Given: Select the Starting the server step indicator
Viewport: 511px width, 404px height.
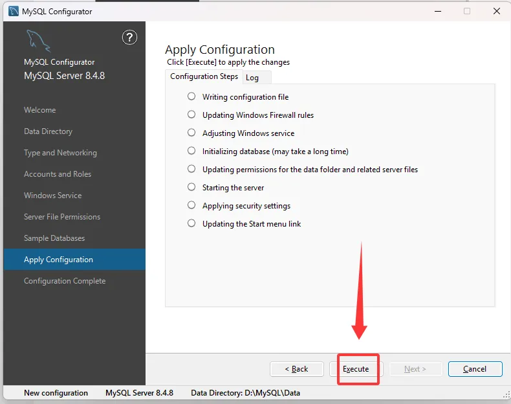Looking at the screenshot, I should tap(191, 187).
